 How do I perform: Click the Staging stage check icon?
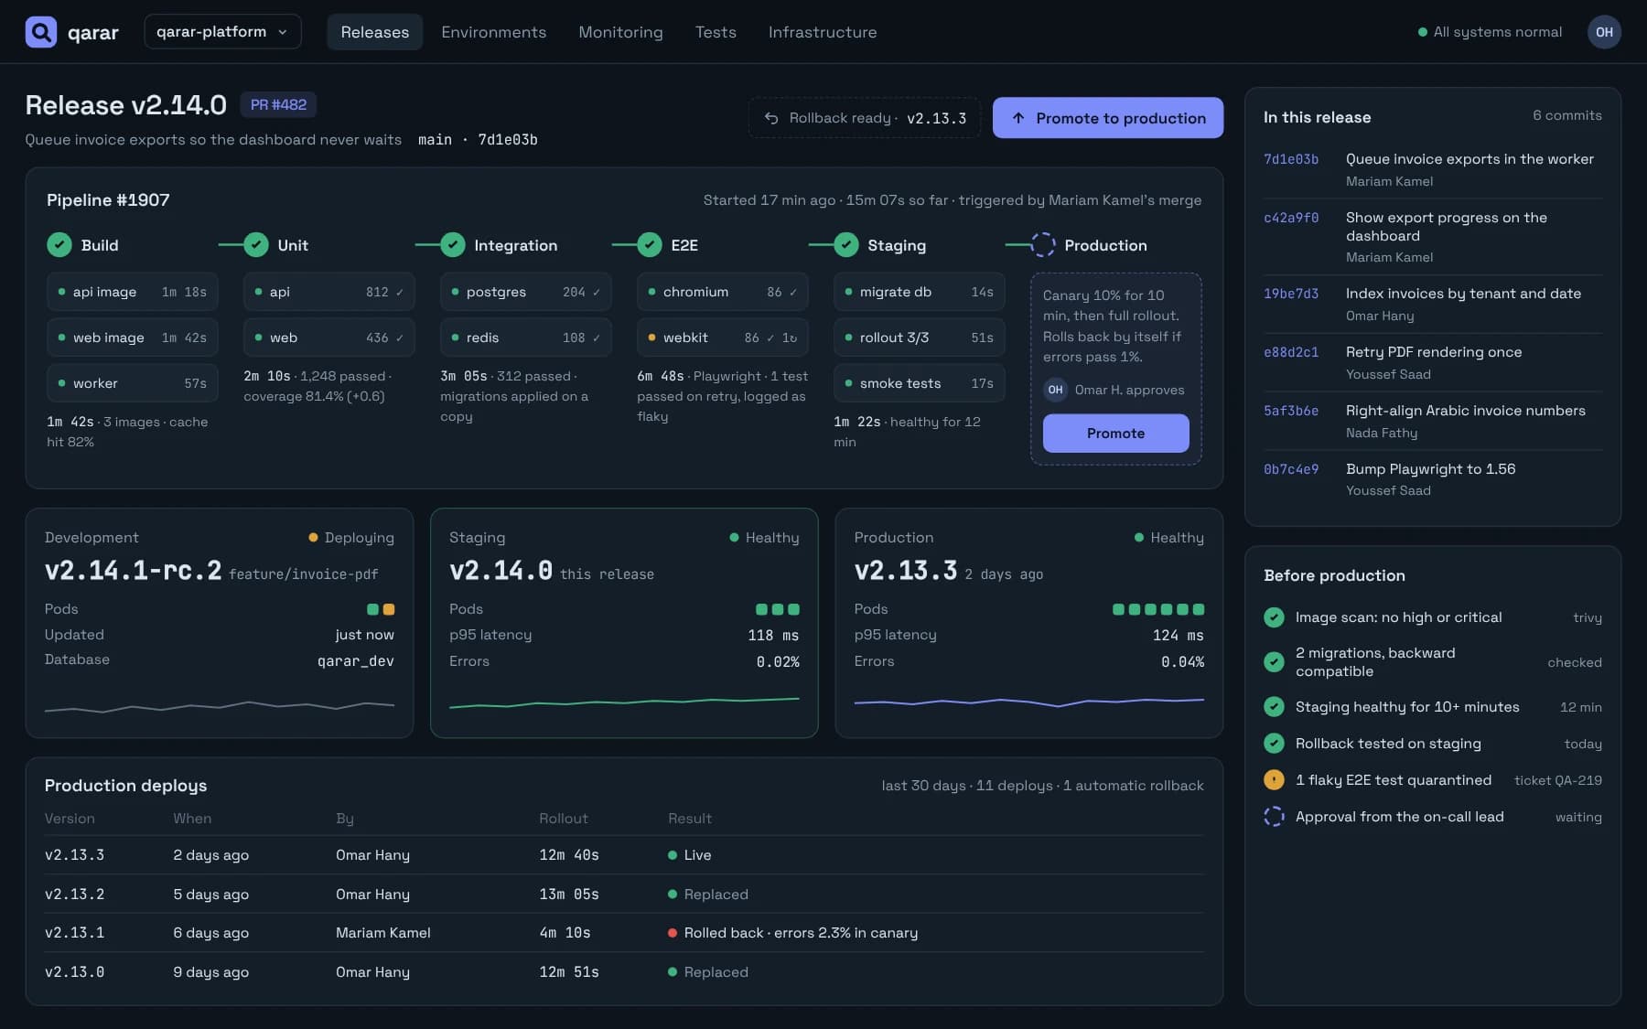pos(846,245)
